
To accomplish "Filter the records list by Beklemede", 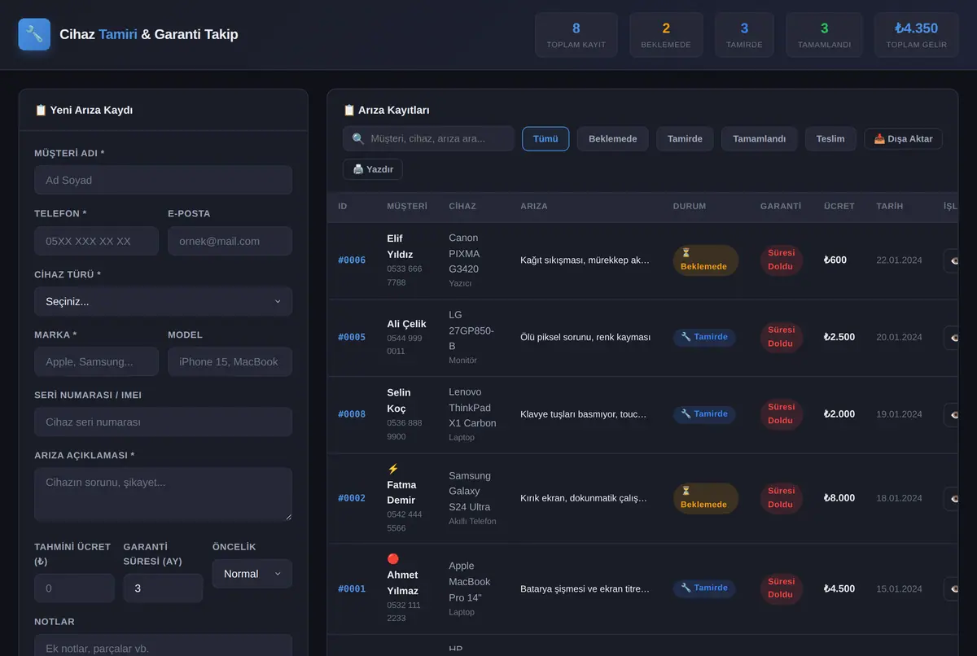I will (613, 138).
